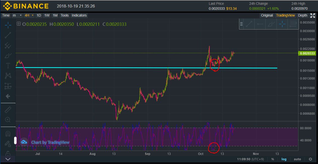
Task: Open the Indicators menu
Action: point(79,15)
